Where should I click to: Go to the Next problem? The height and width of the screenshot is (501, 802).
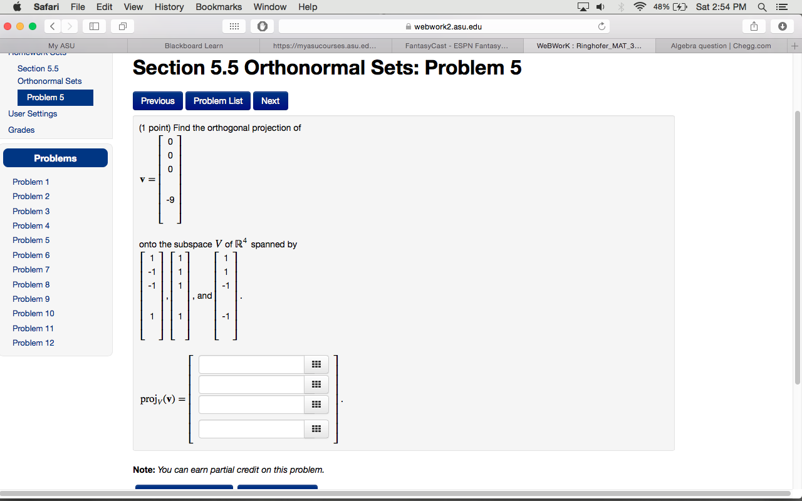coord(271,101)
